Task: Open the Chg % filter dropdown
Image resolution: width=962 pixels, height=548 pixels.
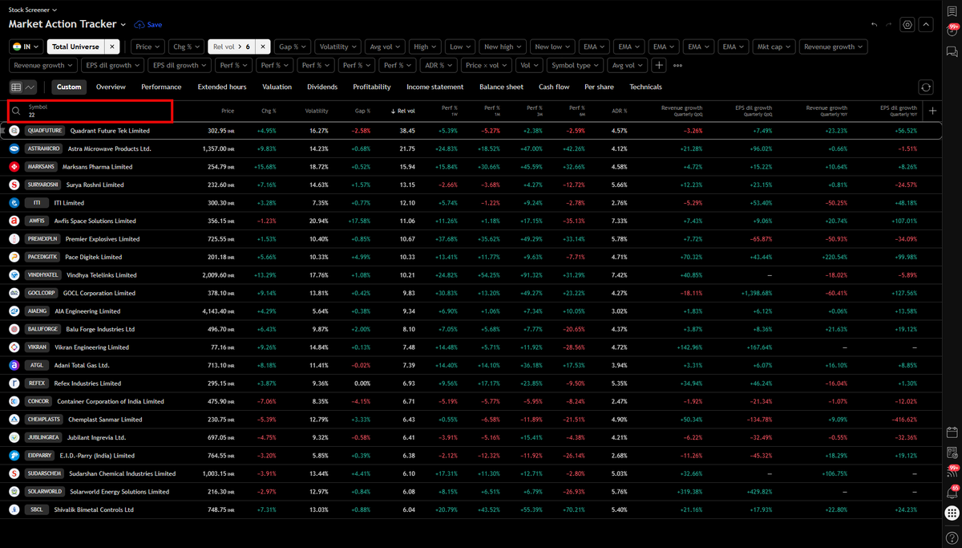Action: pyautogui.click(x=186, y=47)
